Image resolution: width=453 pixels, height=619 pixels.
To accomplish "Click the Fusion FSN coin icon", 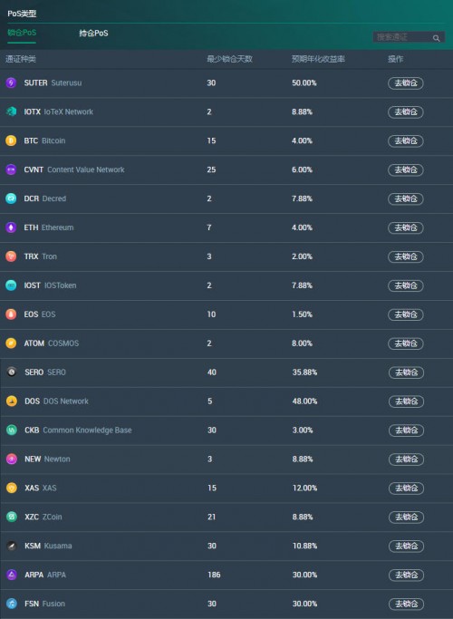I will coord(12,604).
